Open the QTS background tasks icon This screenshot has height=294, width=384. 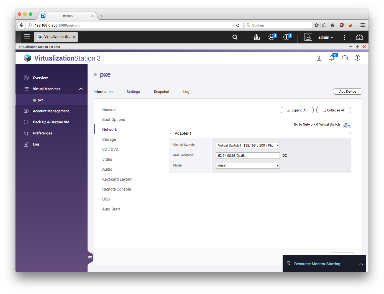point(257,37)
